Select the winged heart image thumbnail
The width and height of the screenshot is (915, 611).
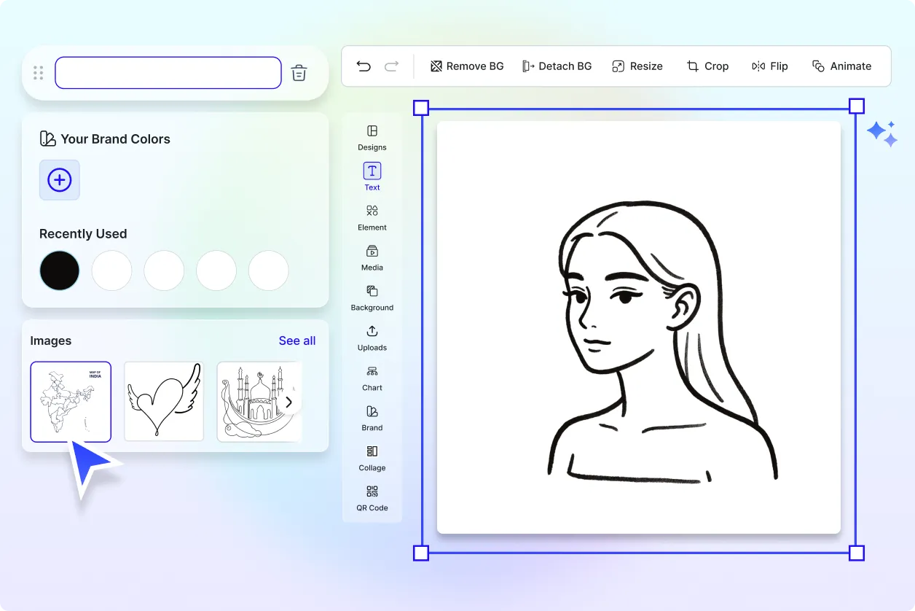tap(163, 402)
